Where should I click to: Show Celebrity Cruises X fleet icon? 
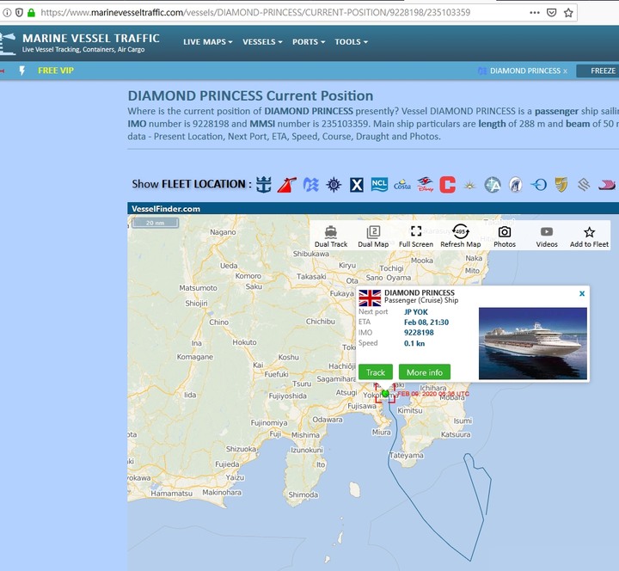(x=356, y=184)
